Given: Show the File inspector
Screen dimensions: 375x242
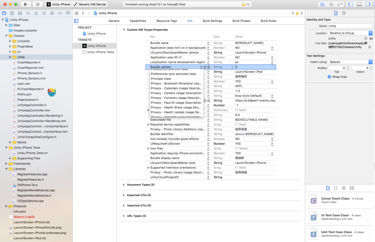Looking at the screenshot, I should 336,13.
